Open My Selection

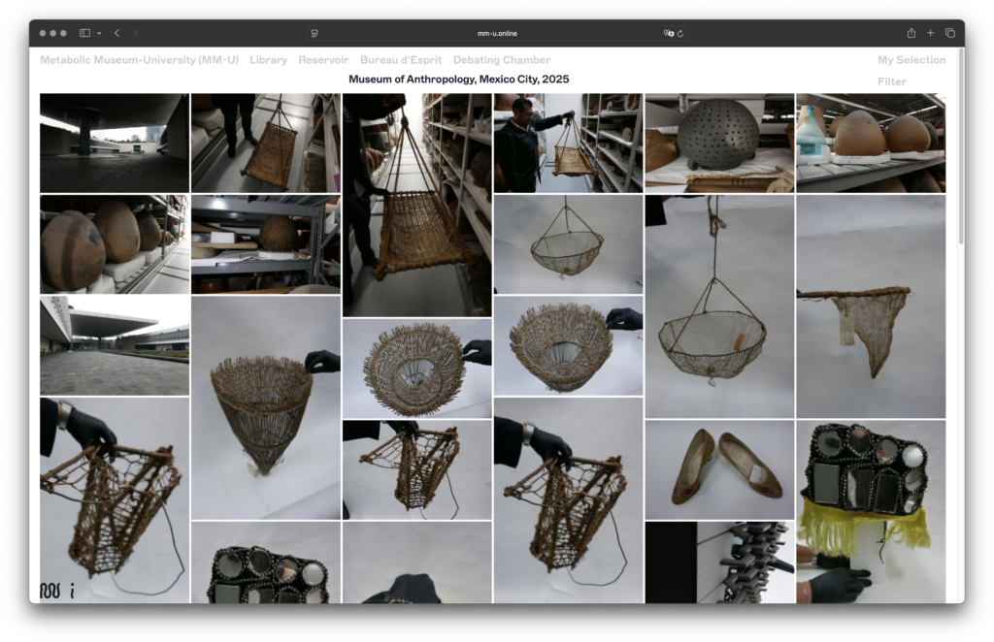click(x=911, y=60)
